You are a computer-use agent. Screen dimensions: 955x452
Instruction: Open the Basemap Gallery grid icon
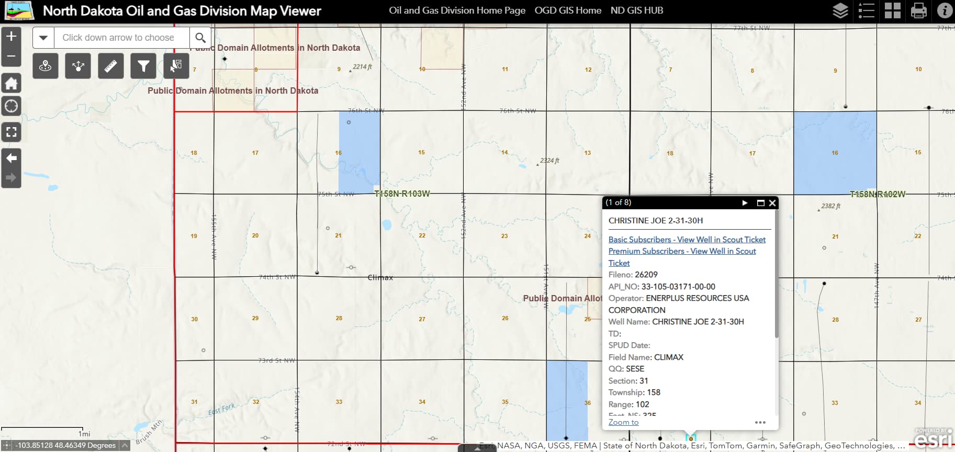tap(892, 10)
